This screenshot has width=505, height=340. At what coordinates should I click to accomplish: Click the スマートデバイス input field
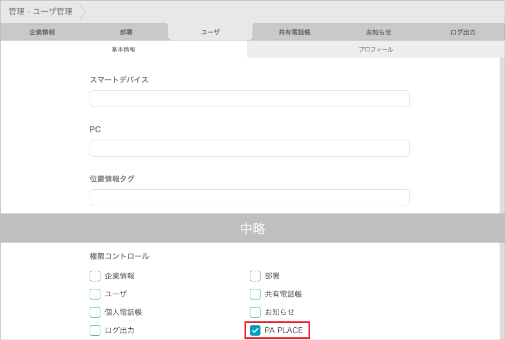249,99
